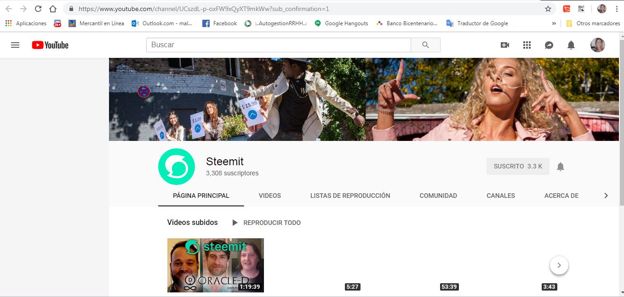Open the Chrome profile avatar in toolbar
This screenshot has width=624, height=297.
[x=601, y=9]
